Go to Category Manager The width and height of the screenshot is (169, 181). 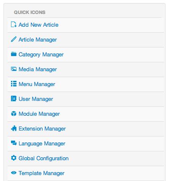coord(41,55)
